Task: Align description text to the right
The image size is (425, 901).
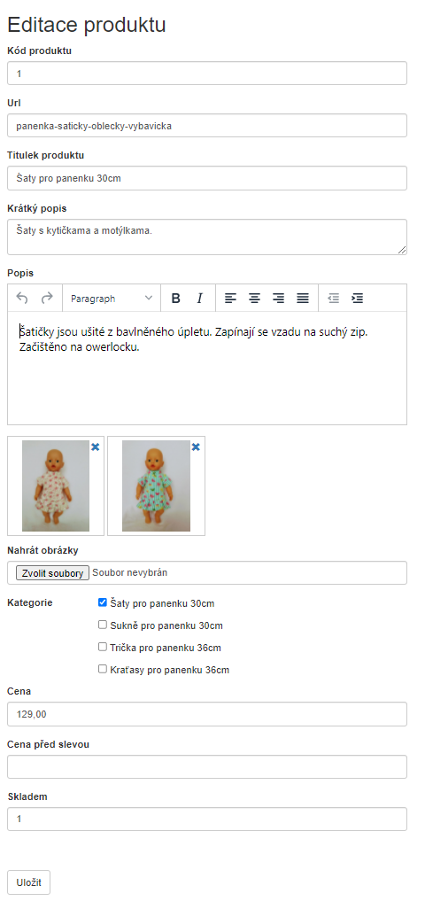Action: [279, 299]
